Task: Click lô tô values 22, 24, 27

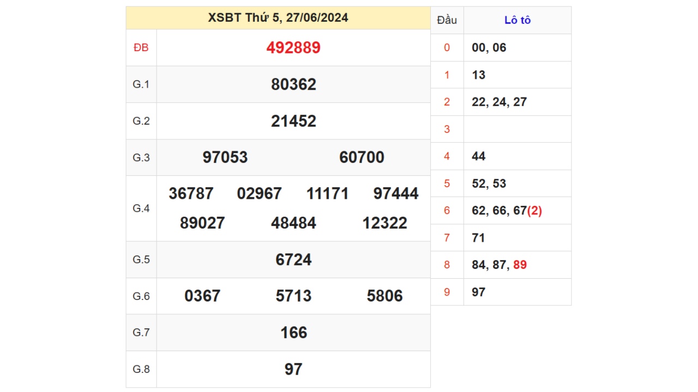Action: (500, 102)
